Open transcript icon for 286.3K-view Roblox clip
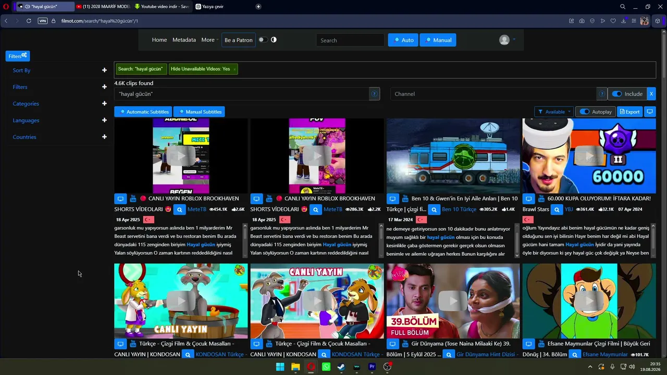This screenshot has height=375, width=667. (x=256, y=198)
